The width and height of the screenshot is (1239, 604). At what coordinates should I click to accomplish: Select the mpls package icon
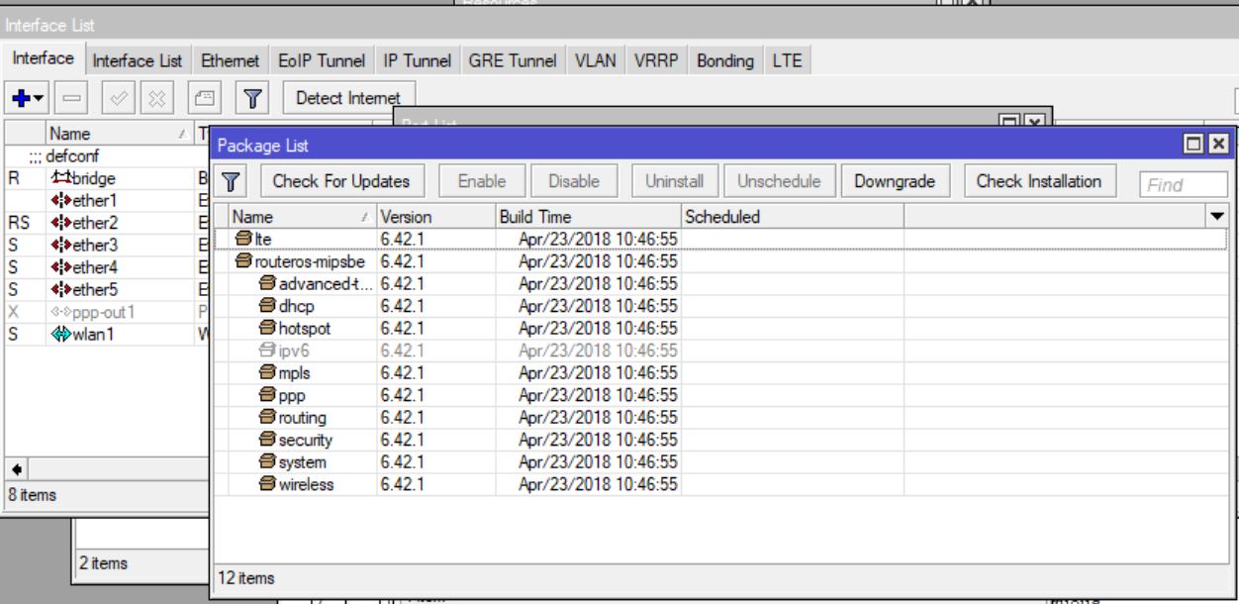tap(267, 372)
